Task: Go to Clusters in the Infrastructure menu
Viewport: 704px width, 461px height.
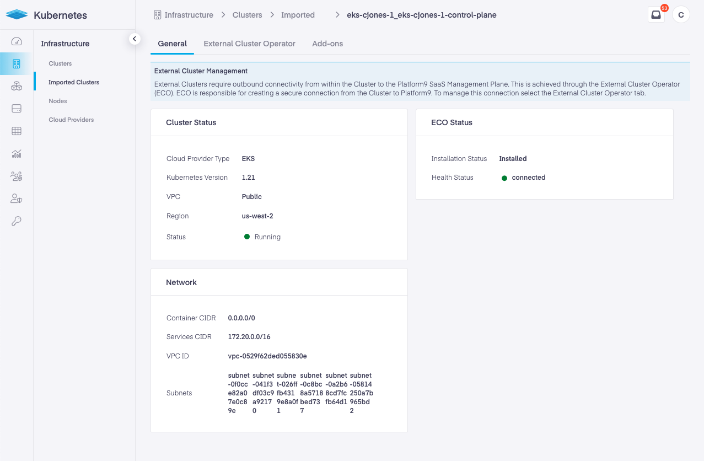Action: coord(60,63)
